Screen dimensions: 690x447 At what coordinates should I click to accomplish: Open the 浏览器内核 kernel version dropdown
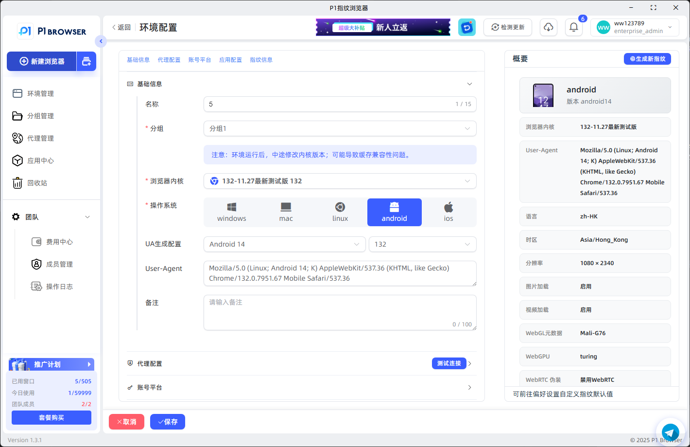point(340,181)
